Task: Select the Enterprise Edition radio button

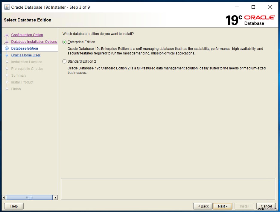Action: pos(64,42)
